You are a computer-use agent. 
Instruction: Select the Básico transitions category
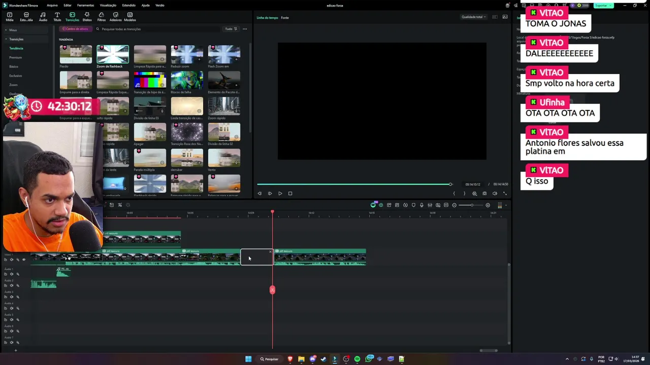coord(13,66)
